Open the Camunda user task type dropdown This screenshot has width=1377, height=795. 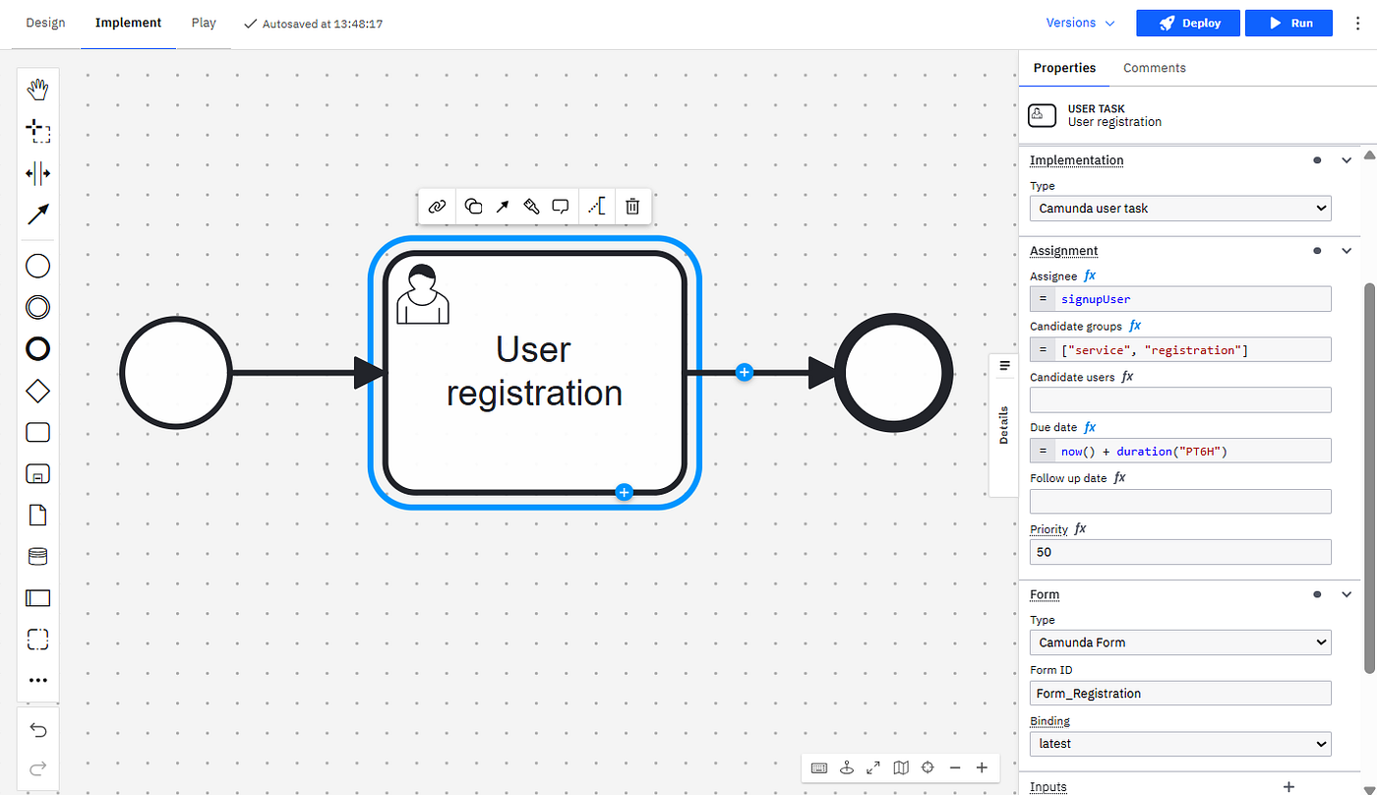1180,209
